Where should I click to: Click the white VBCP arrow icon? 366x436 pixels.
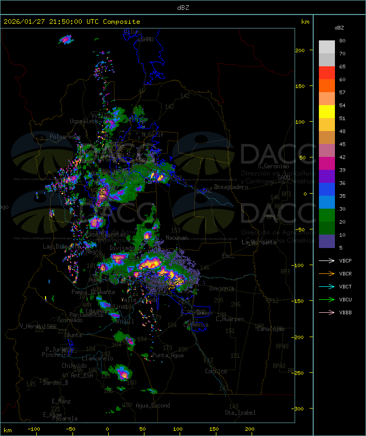tap(327, 261)
